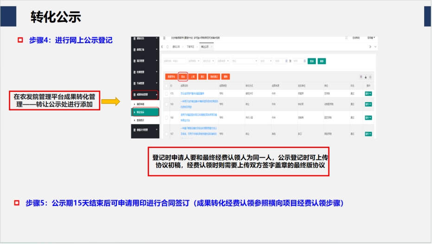Check the checkbox for row ID 169
432x244 pixels.
coord(166,104)
